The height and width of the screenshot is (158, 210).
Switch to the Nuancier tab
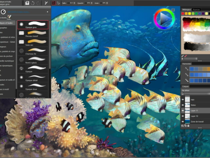point(196,10)
